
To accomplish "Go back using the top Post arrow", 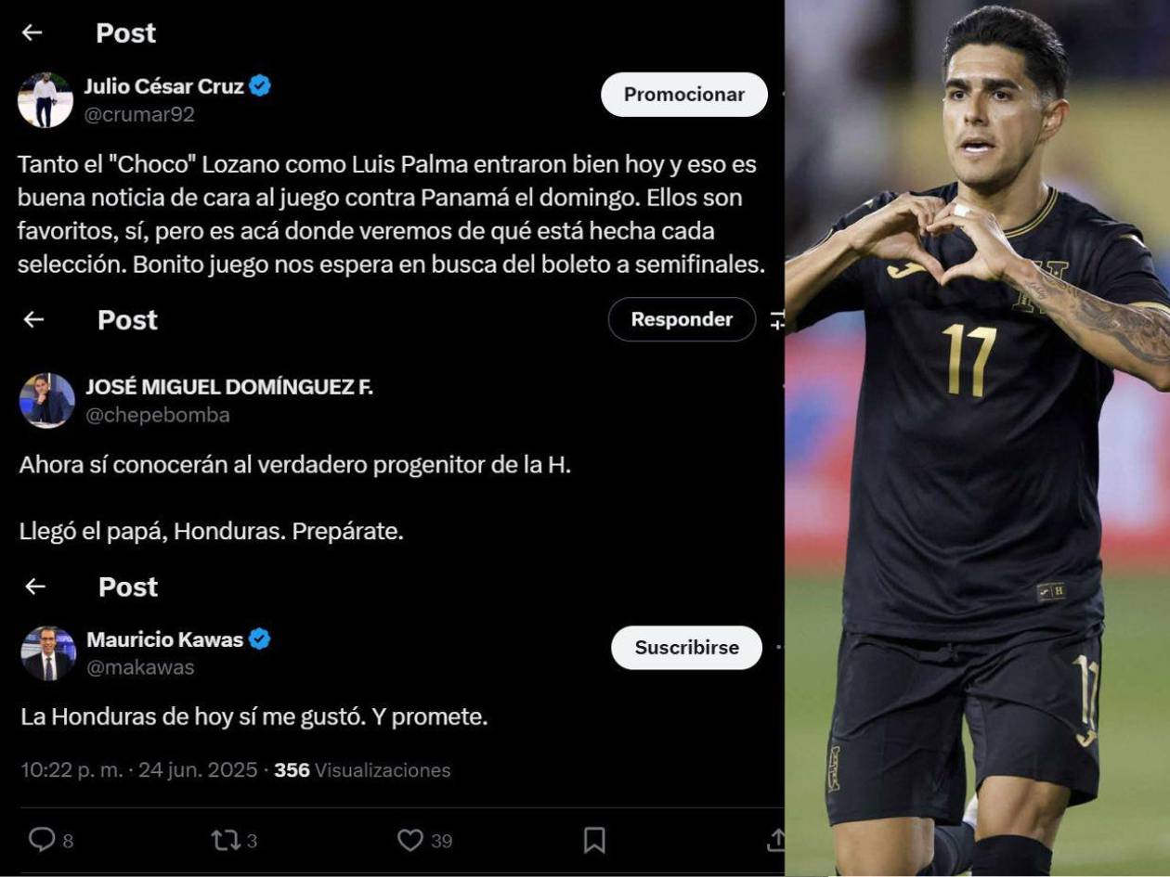I will click(32, 33).
